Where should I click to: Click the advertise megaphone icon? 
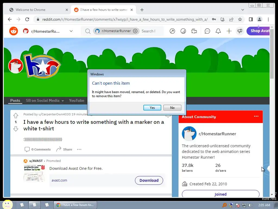[x=240, y=31]
